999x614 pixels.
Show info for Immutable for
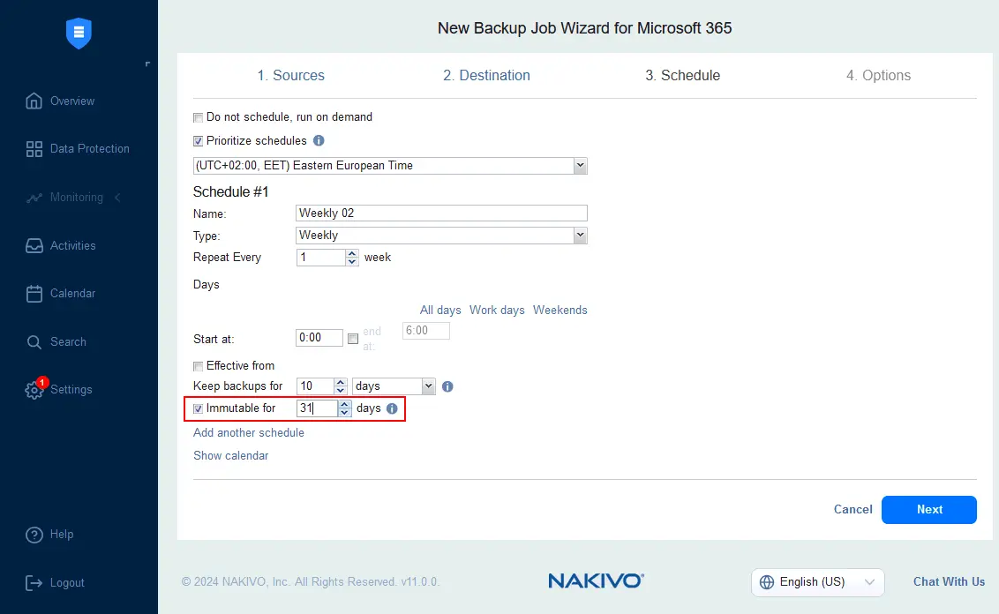pyautogui.click(x=392, y=409)
